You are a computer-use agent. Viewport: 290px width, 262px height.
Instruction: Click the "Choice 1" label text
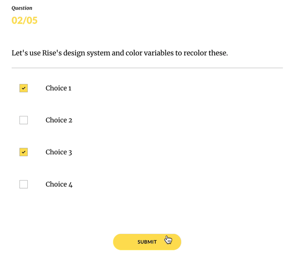58,88
